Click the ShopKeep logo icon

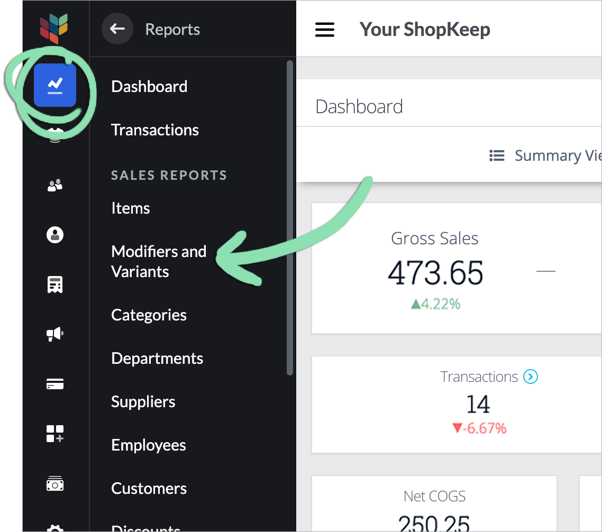click(54, 29)
